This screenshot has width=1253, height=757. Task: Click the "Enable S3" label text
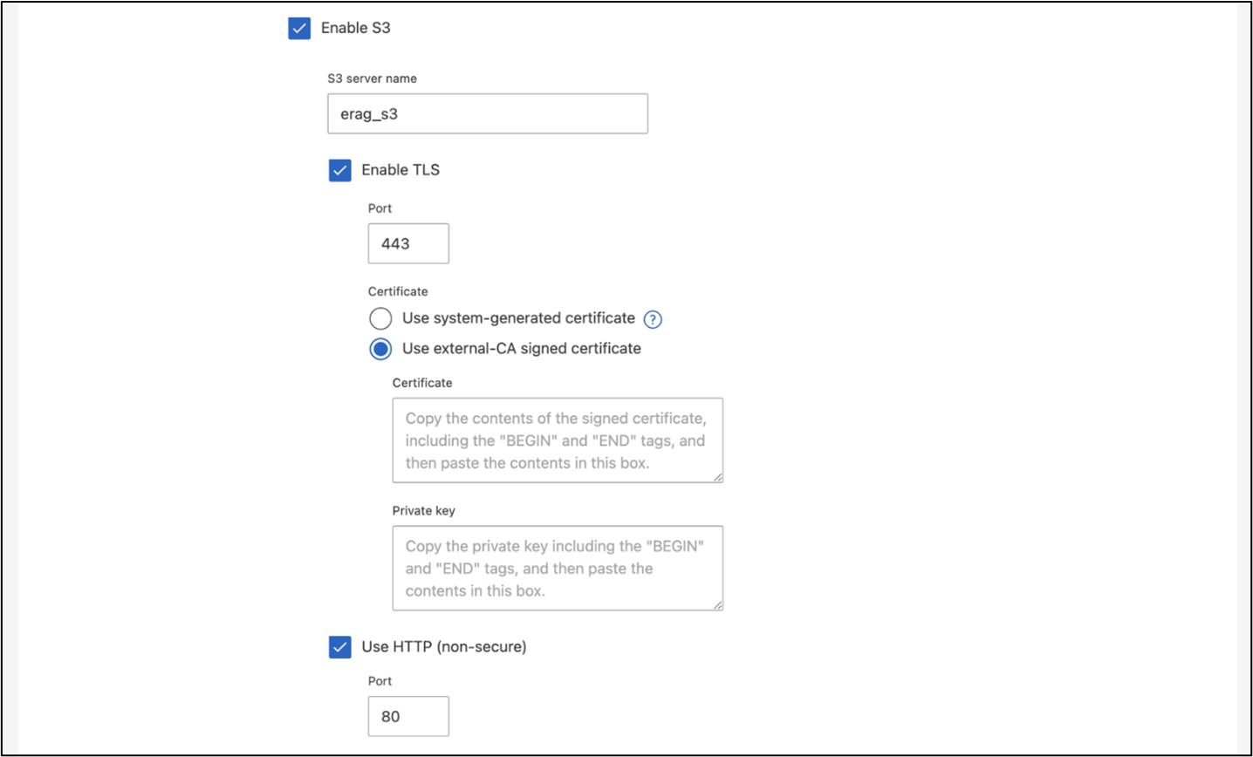pyautogui.click(x=356, y=28)
